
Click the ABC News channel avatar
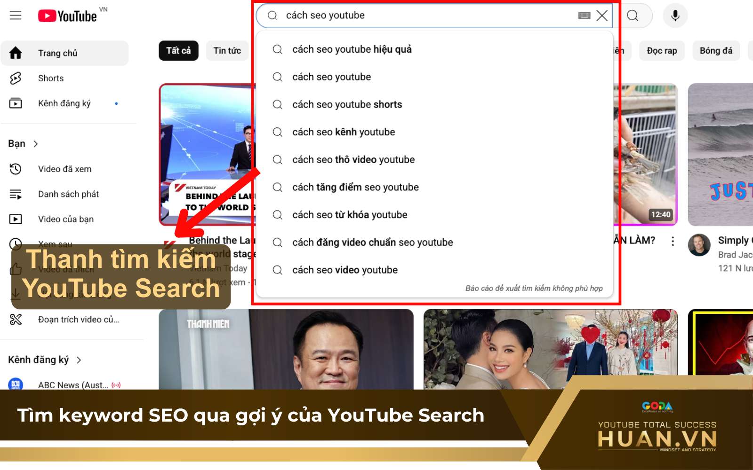pos(16,384)
